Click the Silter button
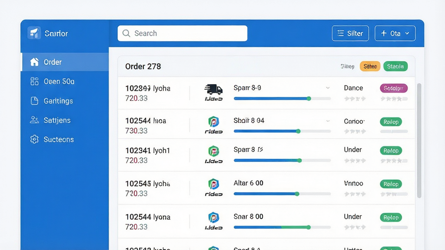Viewport: 445px width, 250px height. click(351, 33)
